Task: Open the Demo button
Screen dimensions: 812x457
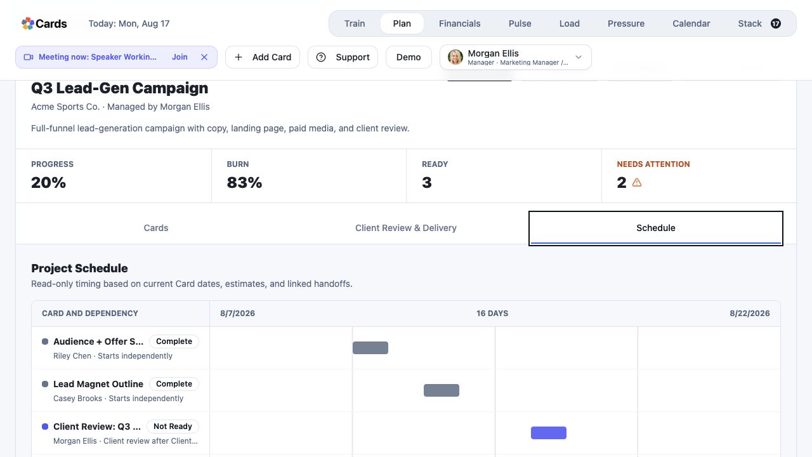Action: [409, 57]
